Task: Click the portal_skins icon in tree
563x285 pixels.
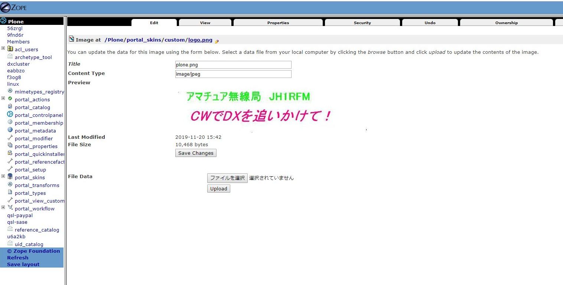Action: [x=10, y=177]
